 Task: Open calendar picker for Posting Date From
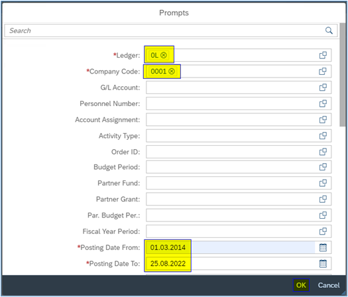pos(323,247)
